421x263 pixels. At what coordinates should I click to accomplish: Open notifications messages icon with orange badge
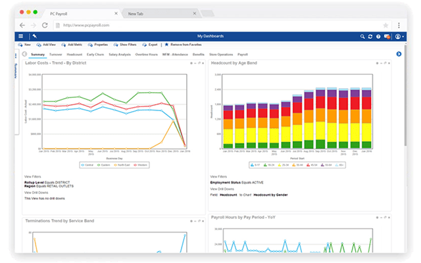(x=387, y=37)
